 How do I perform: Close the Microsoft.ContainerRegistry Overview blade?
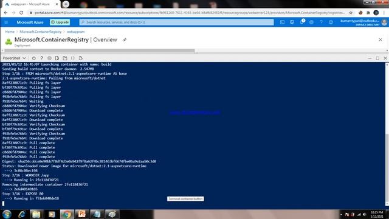tap(380, 40)
